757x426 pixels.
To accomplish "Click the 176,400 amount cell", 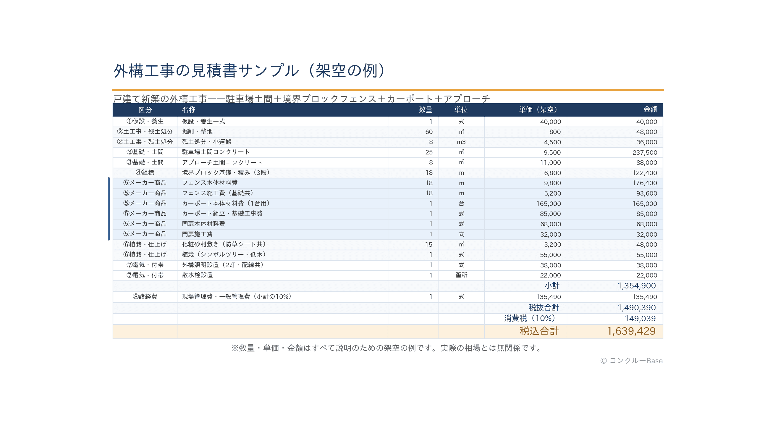I will coord(615,183).
